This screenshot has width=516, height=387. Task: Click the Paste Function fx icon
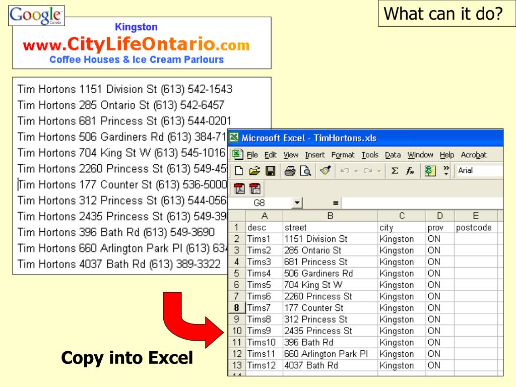click(410, 170)
